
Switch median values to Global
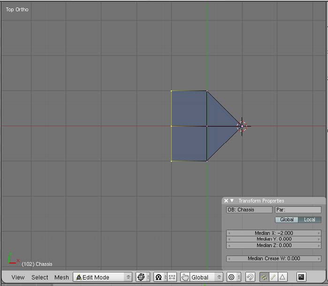coord(287,219)
